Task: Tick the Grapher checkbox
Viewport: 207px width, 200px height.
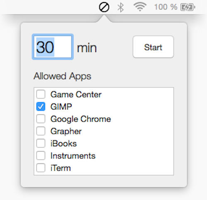Action: point(41,131)
